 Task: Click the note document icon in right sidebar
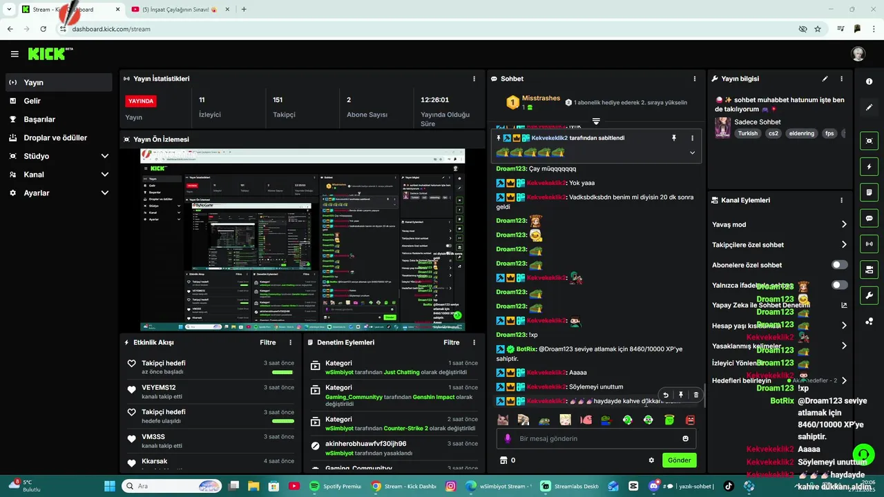[x=869, y=192]
